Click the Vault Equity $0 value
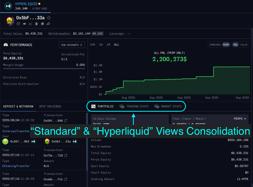 247,172
